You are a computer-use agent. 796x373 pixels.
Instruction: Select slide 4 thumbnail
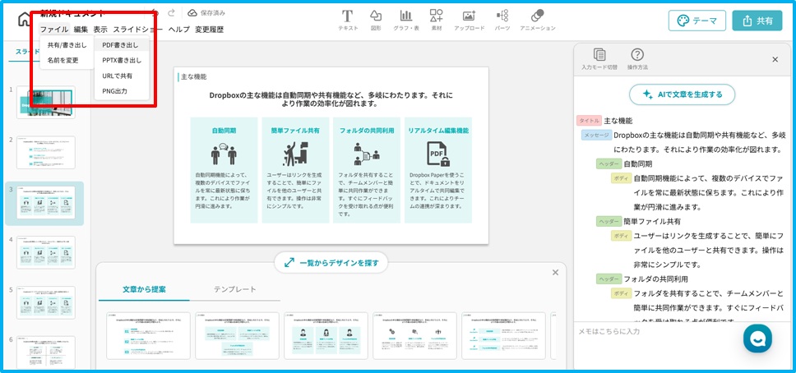pos(46,252)
